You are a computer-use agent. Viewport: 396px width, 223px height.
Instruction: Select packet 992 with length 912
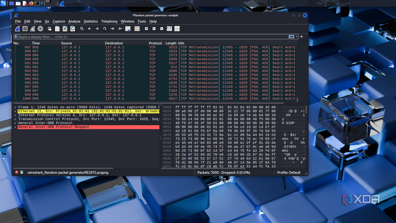[155, 67]
